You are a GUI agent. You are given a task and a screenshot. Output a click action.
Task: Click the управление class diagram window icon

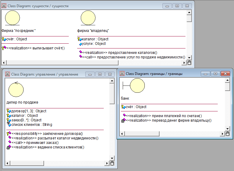[x=8, y=74]
